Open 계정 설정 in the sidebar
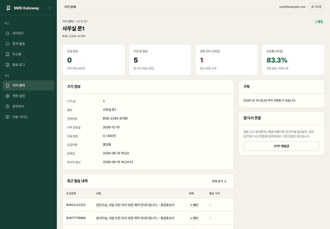The width and height of the screenshot is (330, 229). [x=28, y=96]
